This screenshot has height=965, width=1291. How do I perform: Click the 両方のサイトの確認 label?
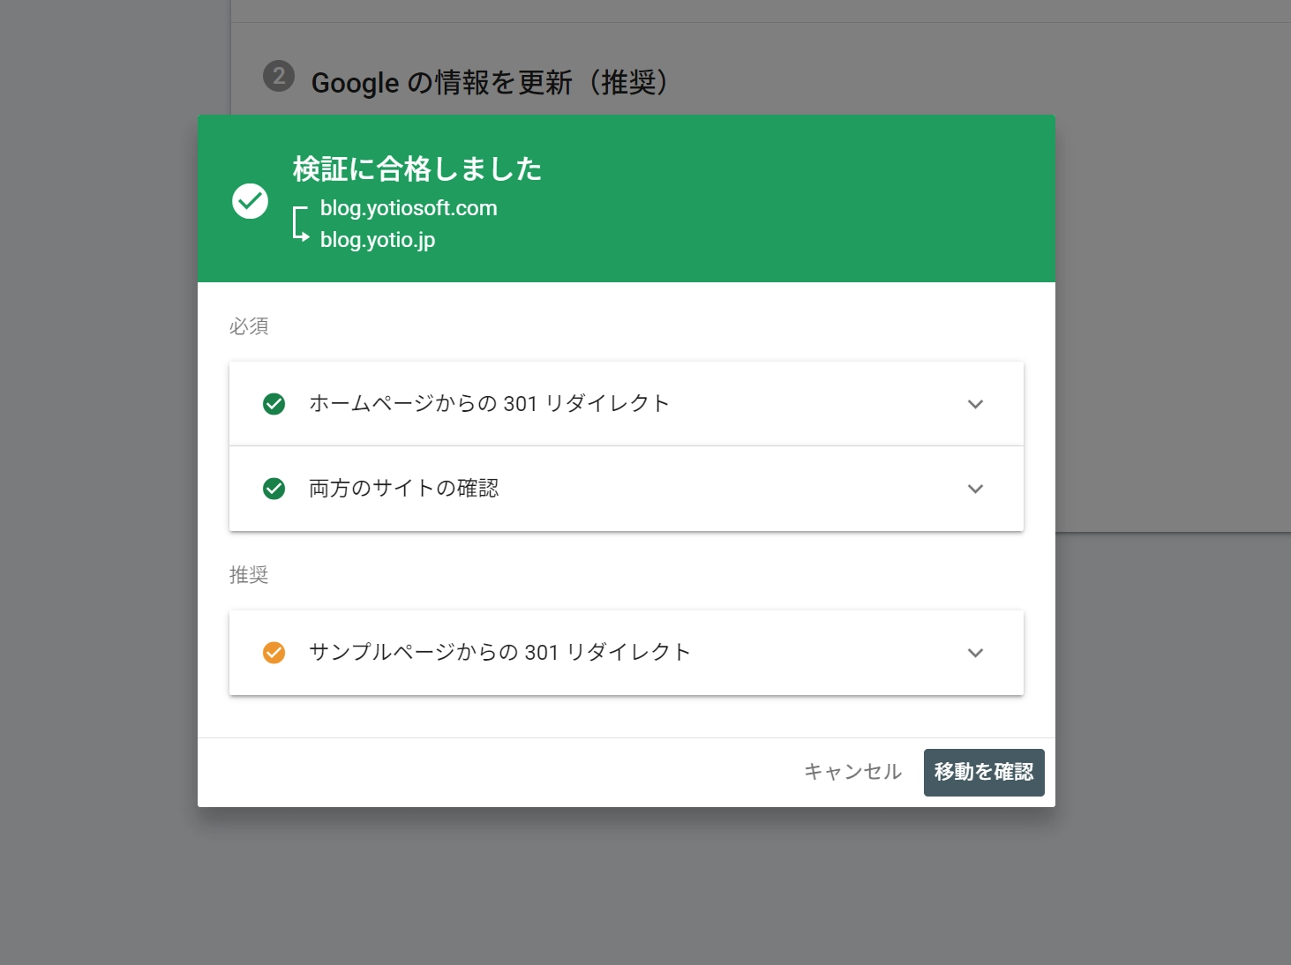click(403, 488)
